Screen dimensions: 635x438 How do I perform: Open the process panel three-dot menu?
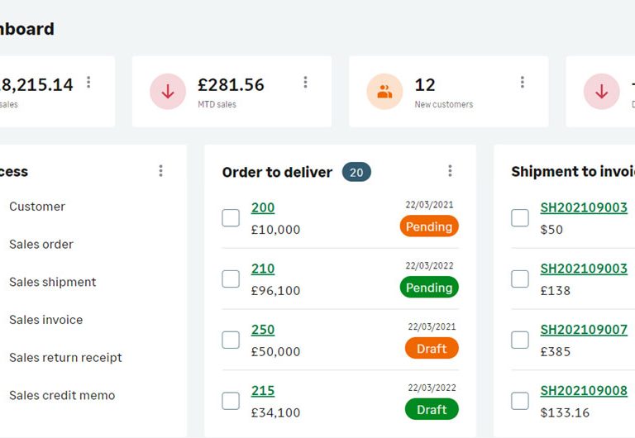tap(160, 171)
